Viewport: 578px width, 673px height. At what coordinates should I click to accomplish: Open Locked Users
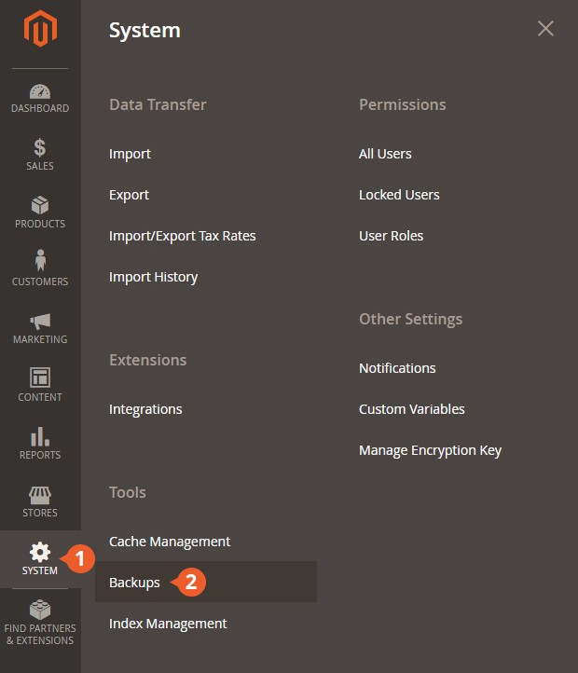[x=399, y=195]
